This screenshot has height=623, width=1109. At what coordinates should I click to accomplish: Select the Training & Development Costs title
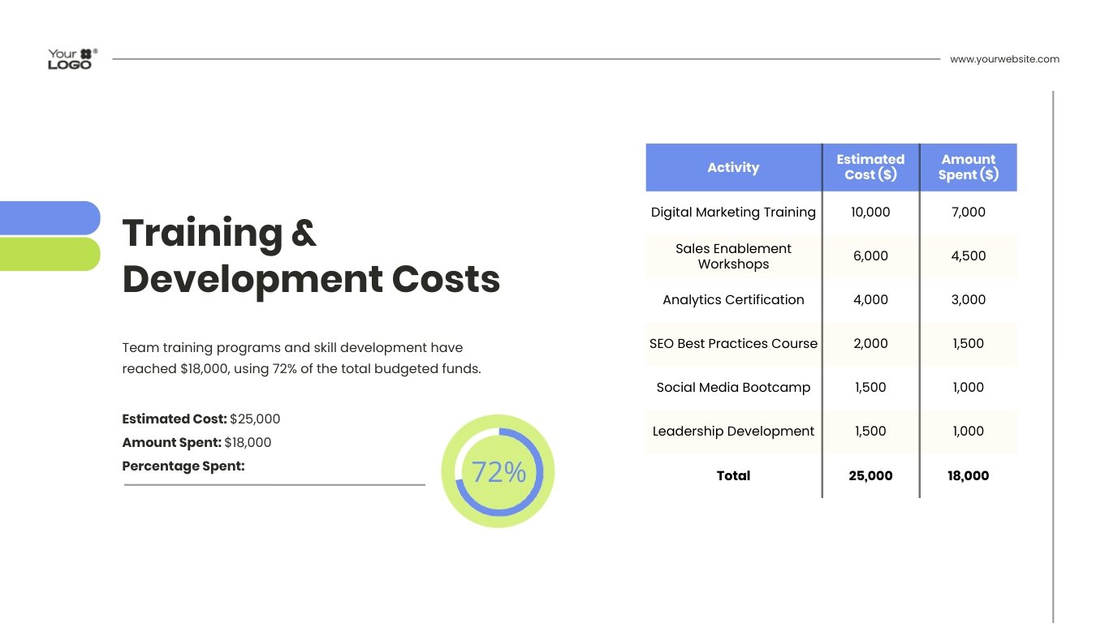coord(311,256)
